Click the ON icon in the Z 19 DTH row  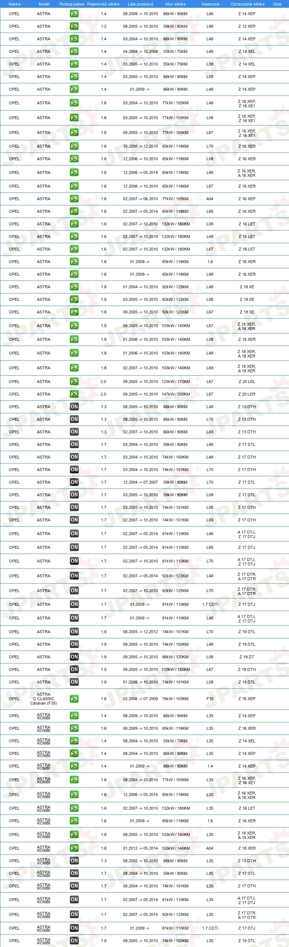74,669
